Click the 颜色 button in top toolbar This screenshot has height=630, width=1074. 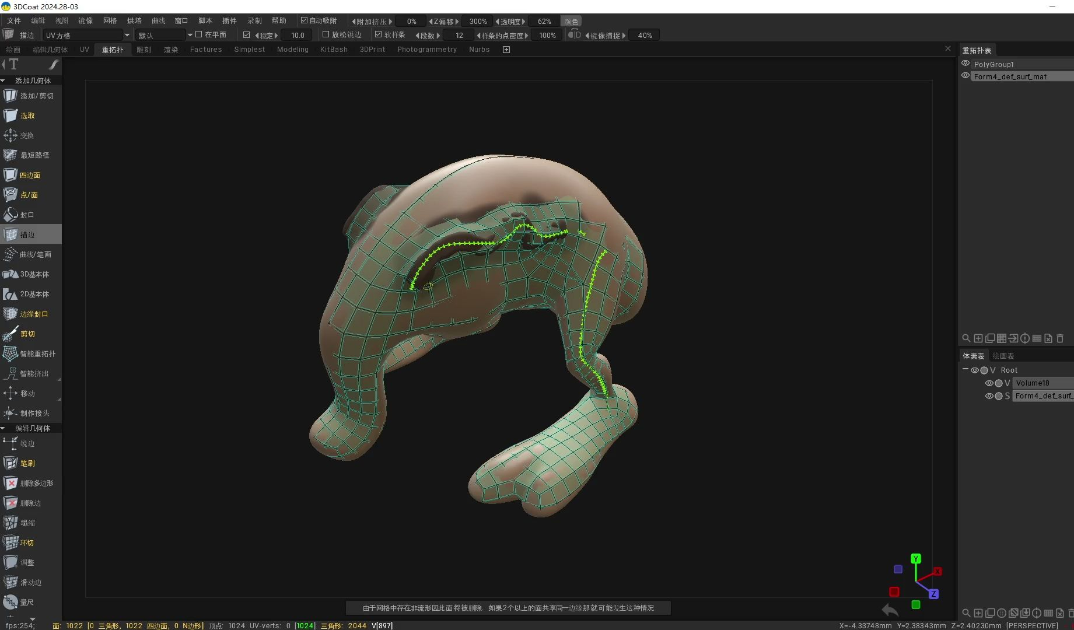571,21
